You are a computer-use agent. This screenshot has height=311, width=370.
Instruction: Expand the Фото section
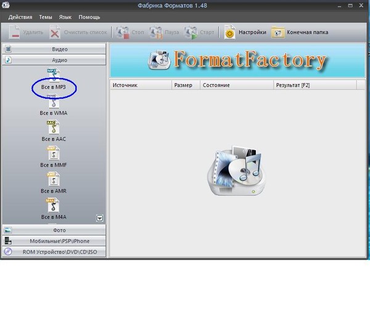(54, 230)
